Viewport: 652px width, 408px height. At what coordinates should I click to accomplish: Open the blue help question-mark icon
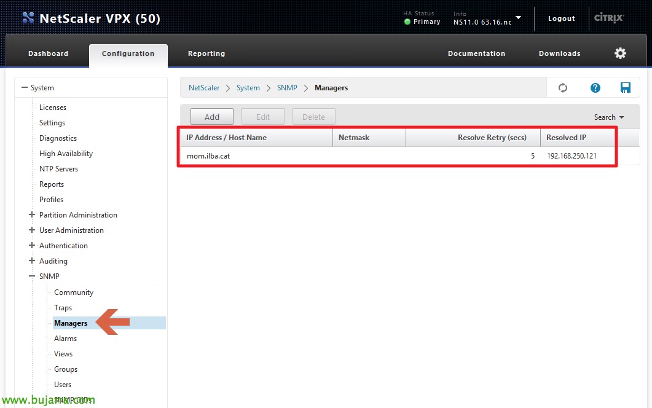[595, 88]
